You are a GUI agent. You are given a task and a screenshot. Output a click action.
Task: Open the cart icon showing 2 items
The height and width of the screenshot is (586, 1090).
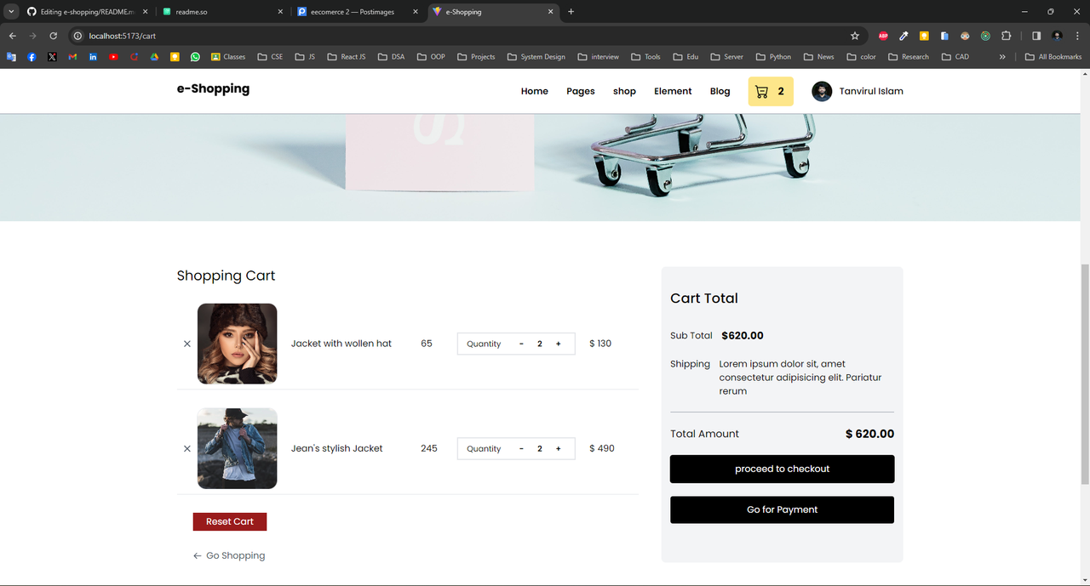771,91
